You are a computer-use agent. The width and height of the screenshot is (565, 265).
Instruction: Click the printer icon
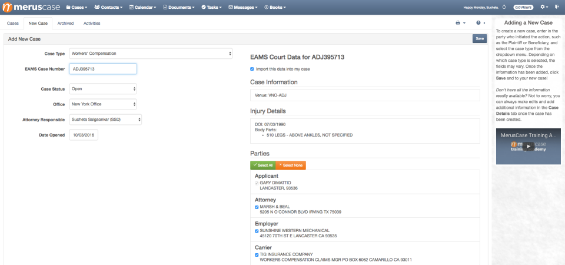(458, 23)
